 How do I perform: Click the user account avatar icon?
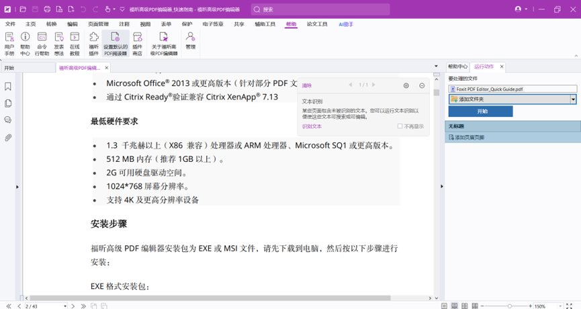518,9
